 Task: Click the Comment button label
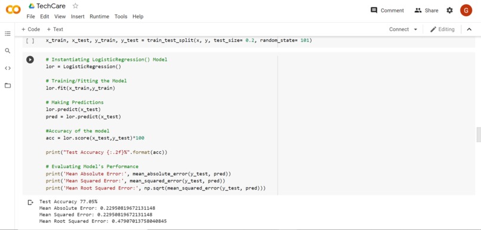(392, 10)
